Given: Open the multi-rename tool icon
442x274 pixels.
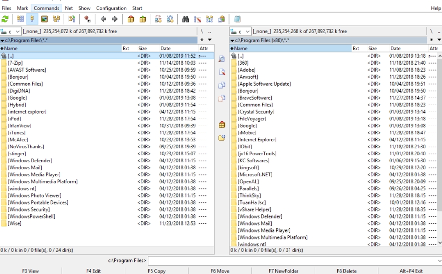Looking at the screenshot, I should [197, 19].
